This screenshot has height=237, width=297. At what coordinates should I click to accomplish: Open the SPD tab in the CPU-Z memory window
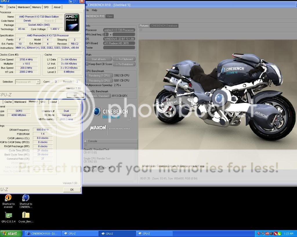point(43,102)
